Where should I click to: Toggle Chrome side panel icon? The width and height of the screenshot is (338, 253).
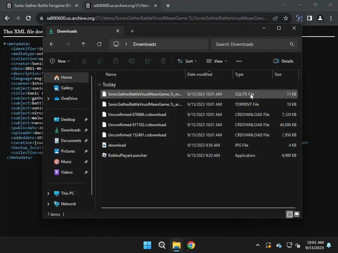(x=310, y=18)
